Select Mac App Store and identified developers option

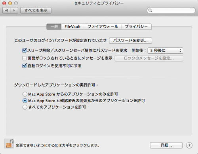[25, 101]
